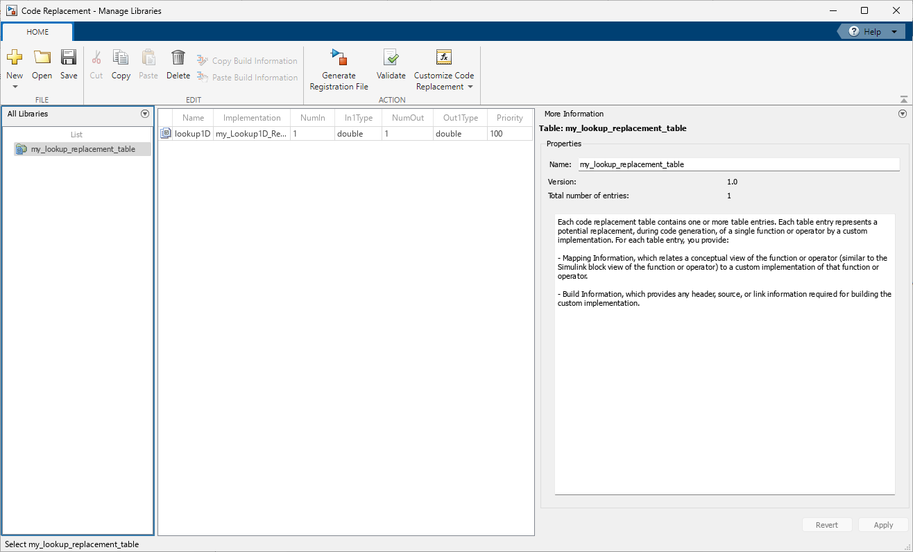The height and width of the screenshot is (552, 913).
Task: Open the All Libraries panel menu
Action: click(145, 114)
